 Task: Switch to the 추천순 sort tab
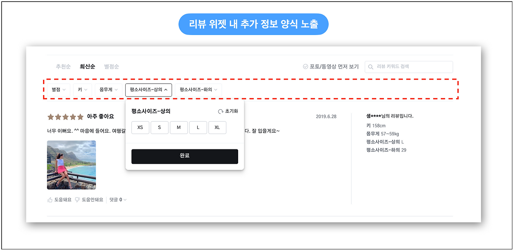[63, 67]
